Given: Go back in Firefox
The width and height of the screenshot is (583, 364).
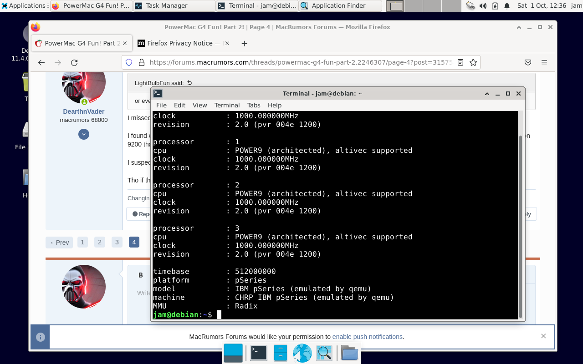Looking at the screenshot, I should click(41, 62).
